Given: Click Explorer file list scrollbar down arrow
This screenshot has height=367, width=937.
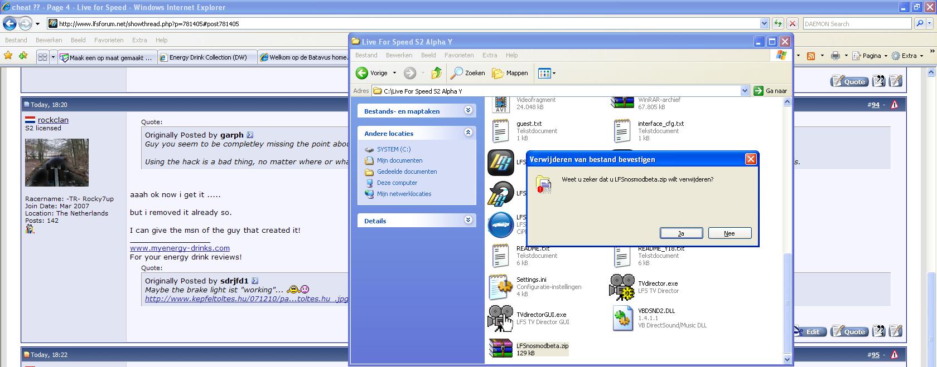Looking at the screenshot, I should tap(788, 359).
